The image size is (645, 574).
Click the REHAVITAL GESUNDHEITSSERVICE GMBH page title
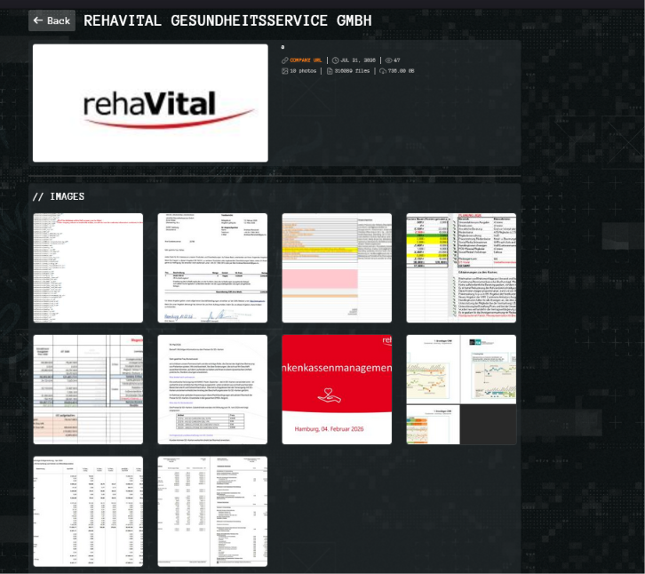(x=227, y=20)
